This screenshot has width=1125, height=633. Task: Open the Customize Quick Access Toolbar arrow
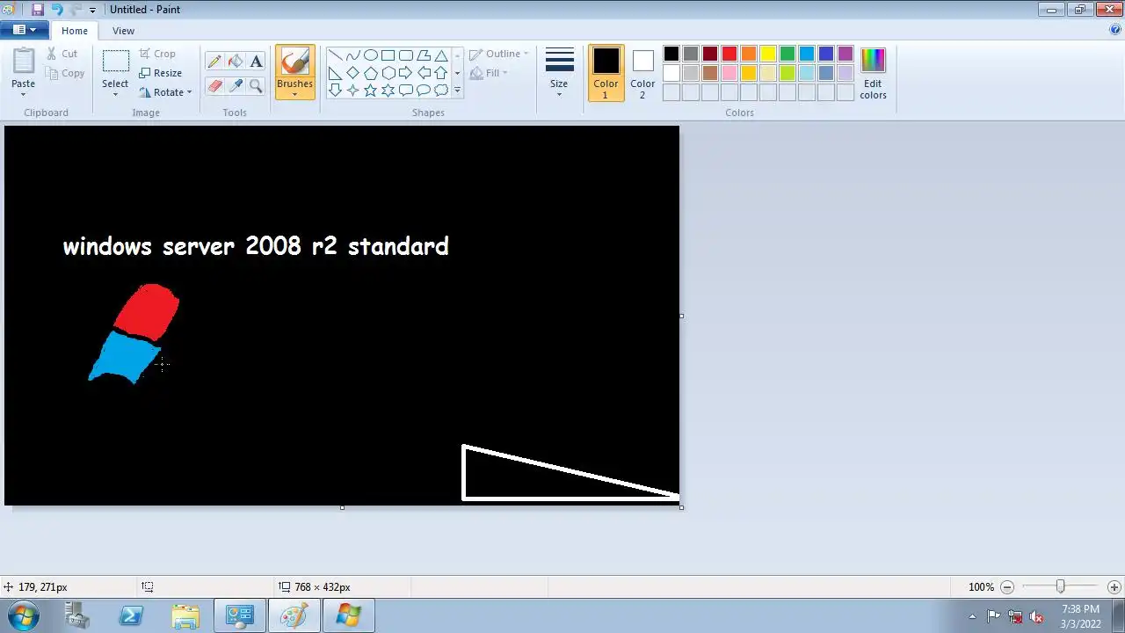92,11
